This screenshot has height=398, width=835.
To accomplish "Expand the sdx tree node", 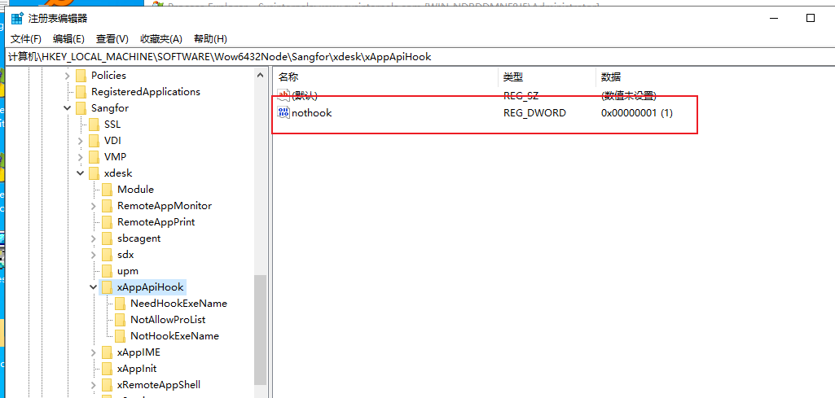I will click(93, 254).
